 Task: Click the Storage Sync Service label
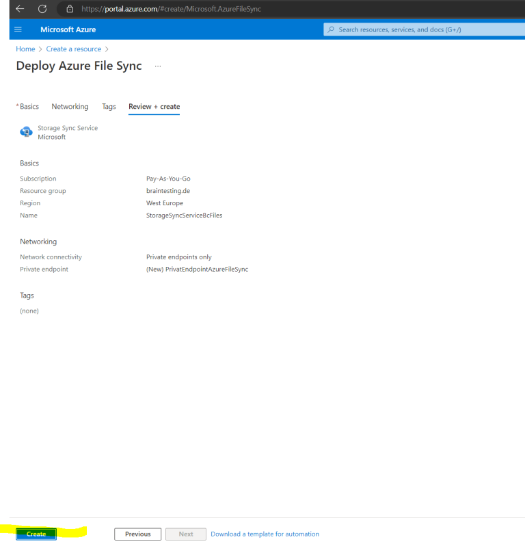pyautogui.click(x=68, y=128)
